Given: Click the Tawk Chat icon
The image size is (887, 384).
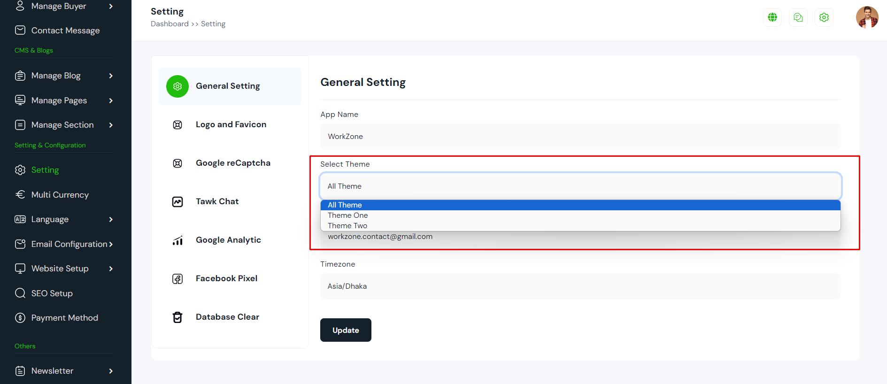Looking at the screenshot, I should pyautogui.click(x=177, y=202).
